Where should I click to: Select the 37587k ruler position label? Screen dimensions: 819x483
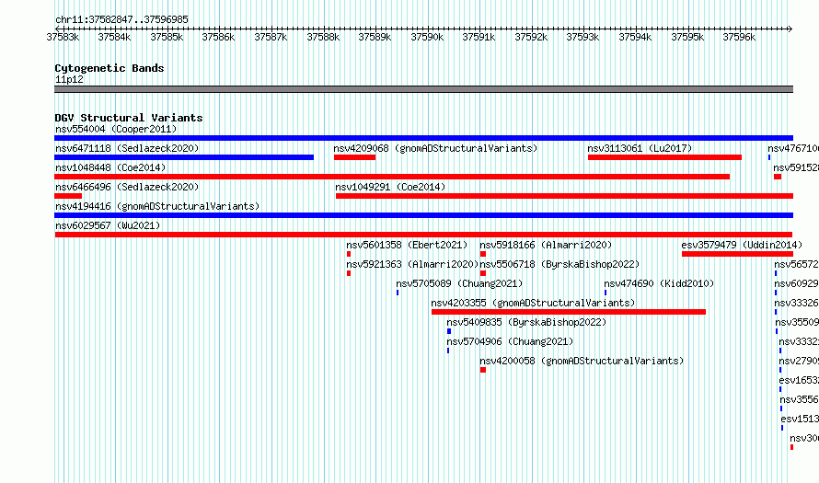pyautogui.click(x=271, y=37)
